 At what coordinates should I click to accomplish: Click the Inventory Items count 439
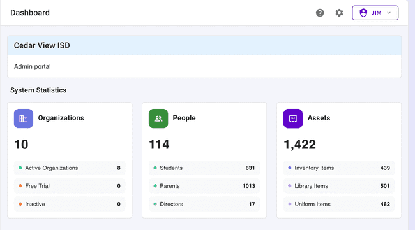tap(385, 168)
